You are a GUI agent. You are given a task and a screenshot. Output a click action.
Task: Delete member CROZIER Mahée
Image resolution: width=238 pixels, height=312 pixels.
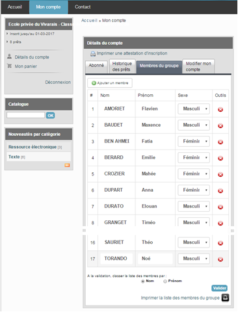220,174
